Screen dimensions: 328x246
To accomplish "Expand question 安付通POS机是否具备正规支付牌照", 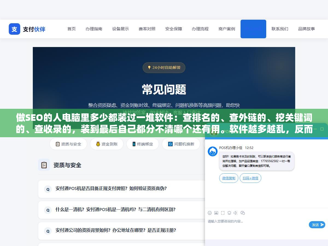I will tap(122, 189).
